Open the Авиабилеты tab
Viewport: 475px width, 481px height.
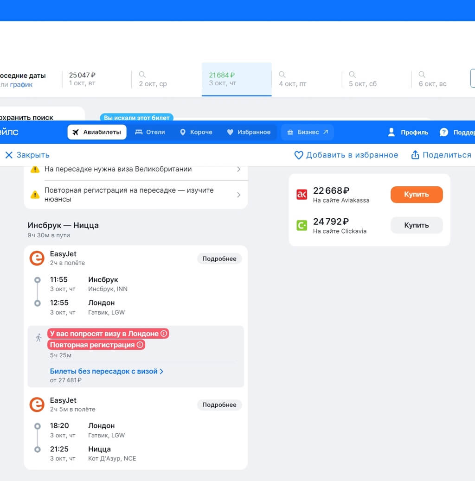click(97, 132)
